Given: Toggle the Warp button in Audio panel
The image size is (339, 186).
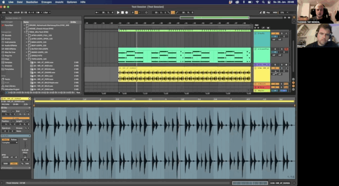Looking at the screenshot, I should click(6, 139).
